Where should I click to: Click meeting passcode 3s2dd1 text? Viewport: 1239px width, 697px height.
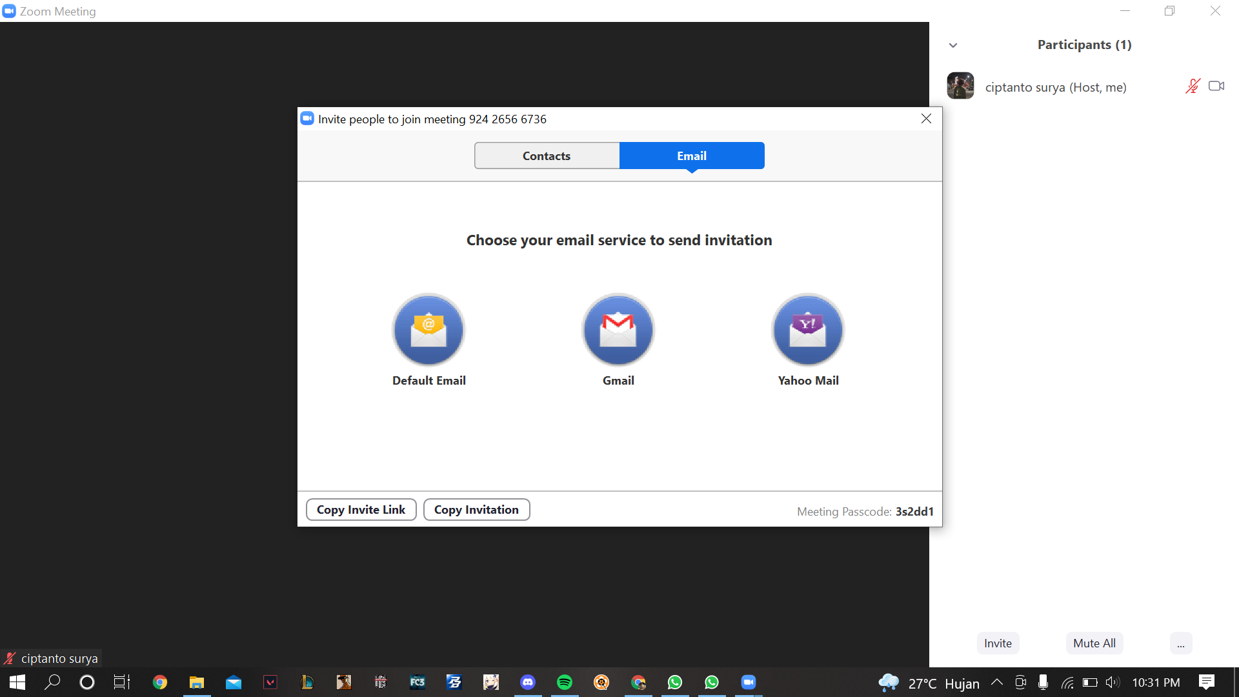coord(914,511)
